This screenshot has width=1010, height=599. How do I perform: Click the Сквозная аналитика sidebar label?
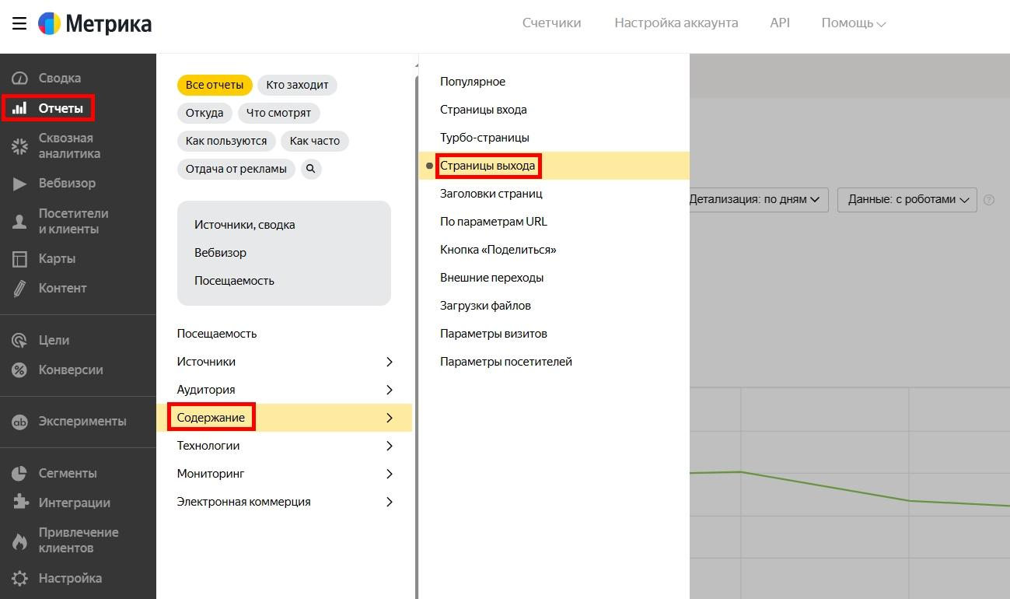[x=69, y=146]
